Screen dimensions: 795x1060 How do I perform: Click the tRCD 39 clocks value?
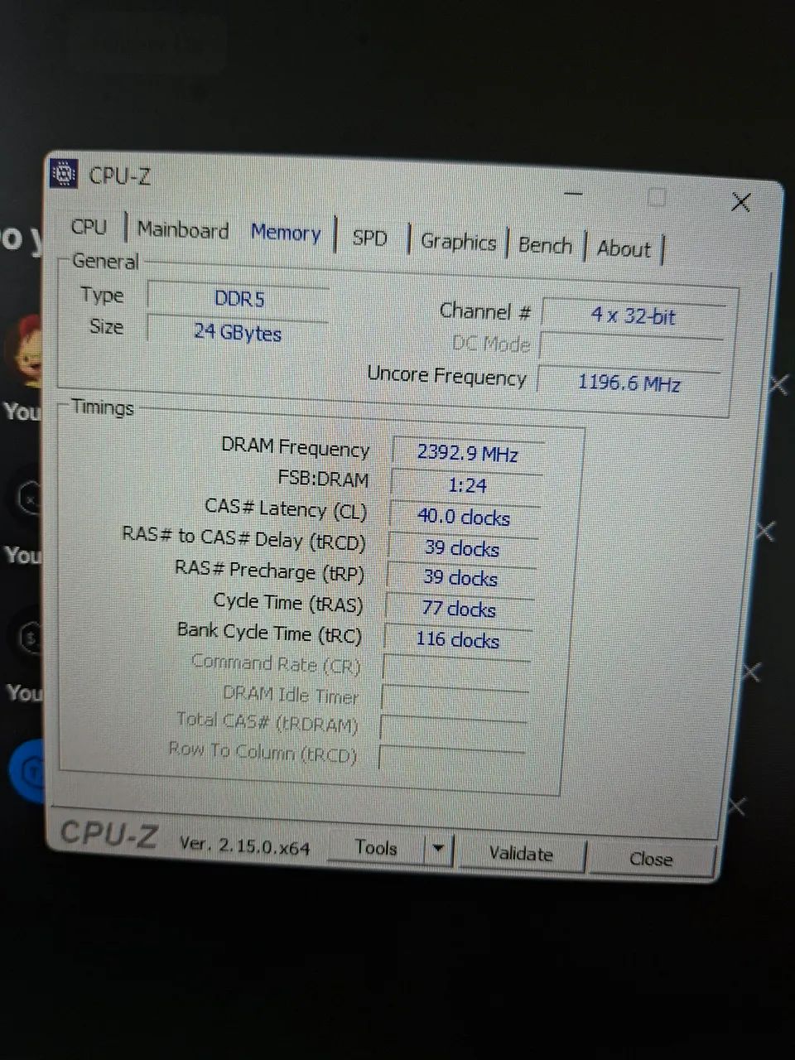(462, 547)
